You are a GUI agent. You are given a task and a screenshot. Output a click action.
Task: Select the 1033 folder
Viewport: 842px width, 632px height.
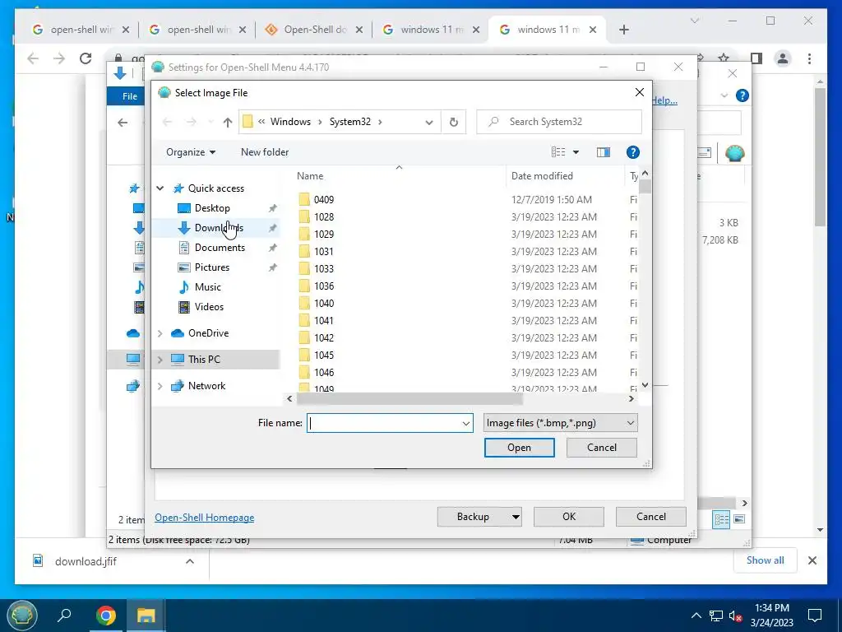[x=324, y=269]
